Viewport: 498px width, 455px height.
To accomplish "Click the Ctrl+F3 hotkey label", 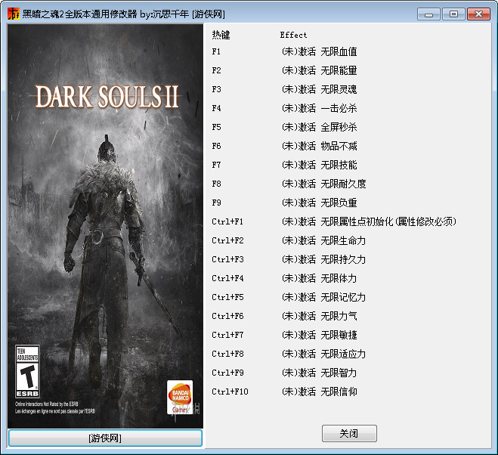I will 227,259.
